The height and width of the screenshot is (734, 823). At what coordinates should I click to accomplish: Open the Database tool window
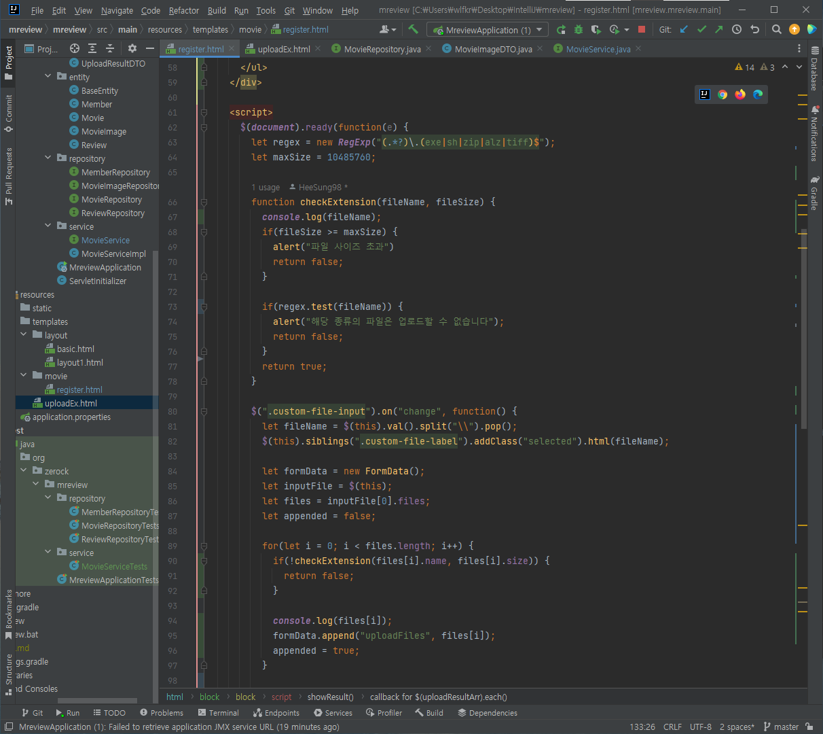click(814, 69)
